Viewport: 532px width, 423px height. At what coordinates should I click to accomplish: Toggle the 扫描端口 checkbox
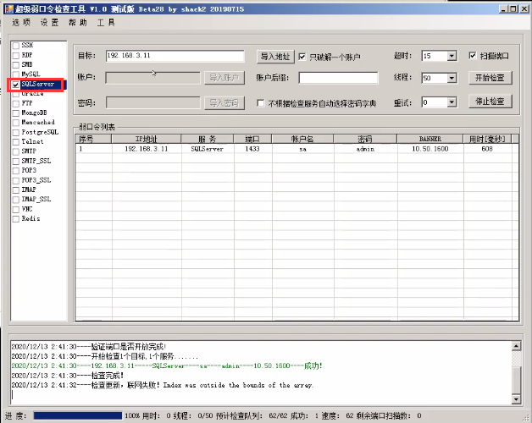tap(473, 56)
